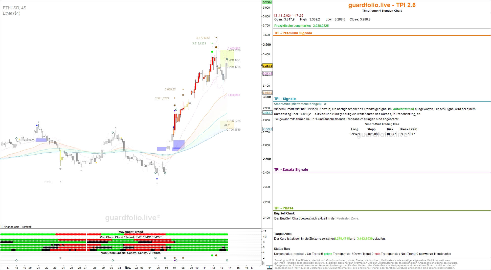The width and height of the screenshot is (491, 270).
Task: Click the TPI - Premium Signale section header
Action: point(293,33)
